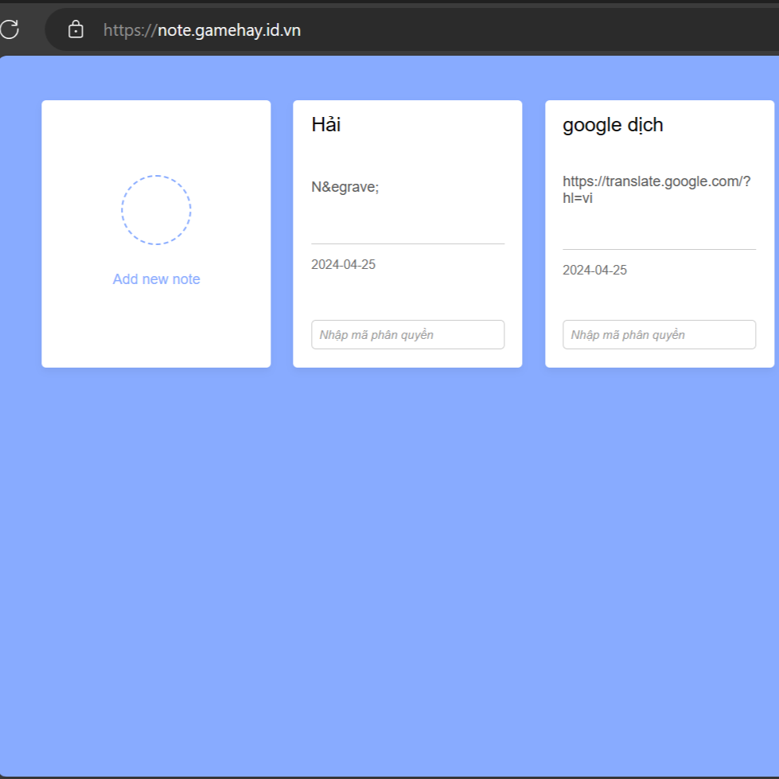Click white space above the add-note circle

tap(156, 135)
